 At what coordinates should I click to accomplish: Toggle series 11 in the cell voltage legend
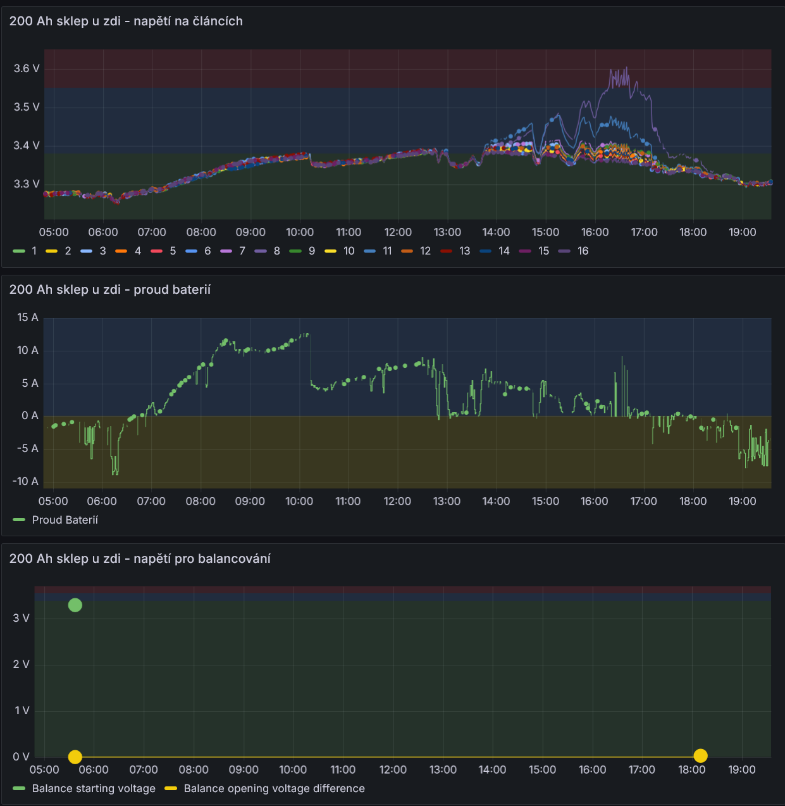pos(387,251)
